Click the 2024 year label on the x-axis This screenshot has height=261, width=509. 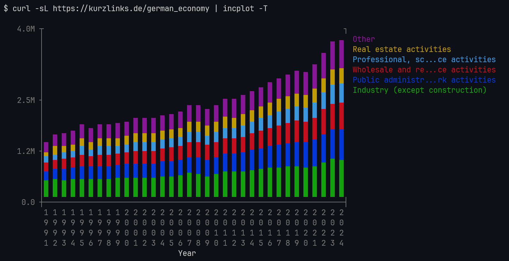click(x=341, y=228)
